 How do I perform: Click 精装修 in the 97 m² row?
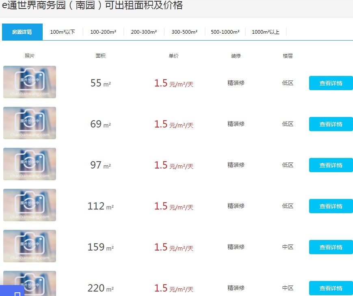click(x=236, y=165)
